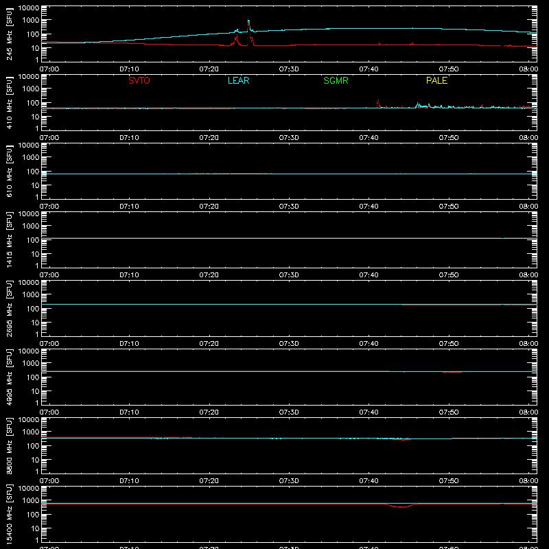
Task: Select the "610 MHz [SFU]" axis title
Action: click(x=9, y=171)
